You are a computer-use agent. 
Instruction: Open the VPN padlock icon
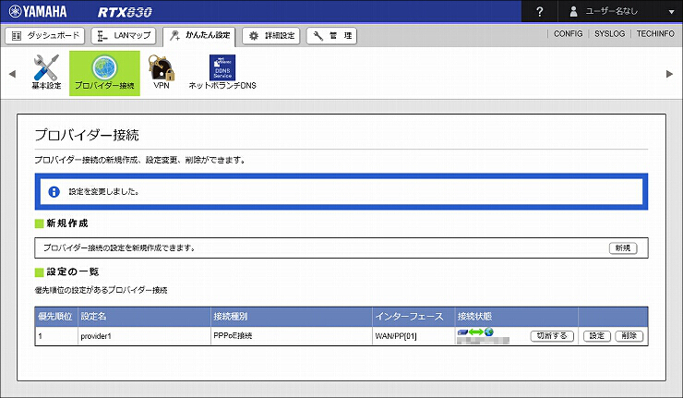(162, 72)
